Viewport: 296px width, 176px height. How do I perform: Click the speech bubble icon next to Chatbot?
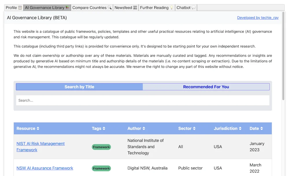193,8
